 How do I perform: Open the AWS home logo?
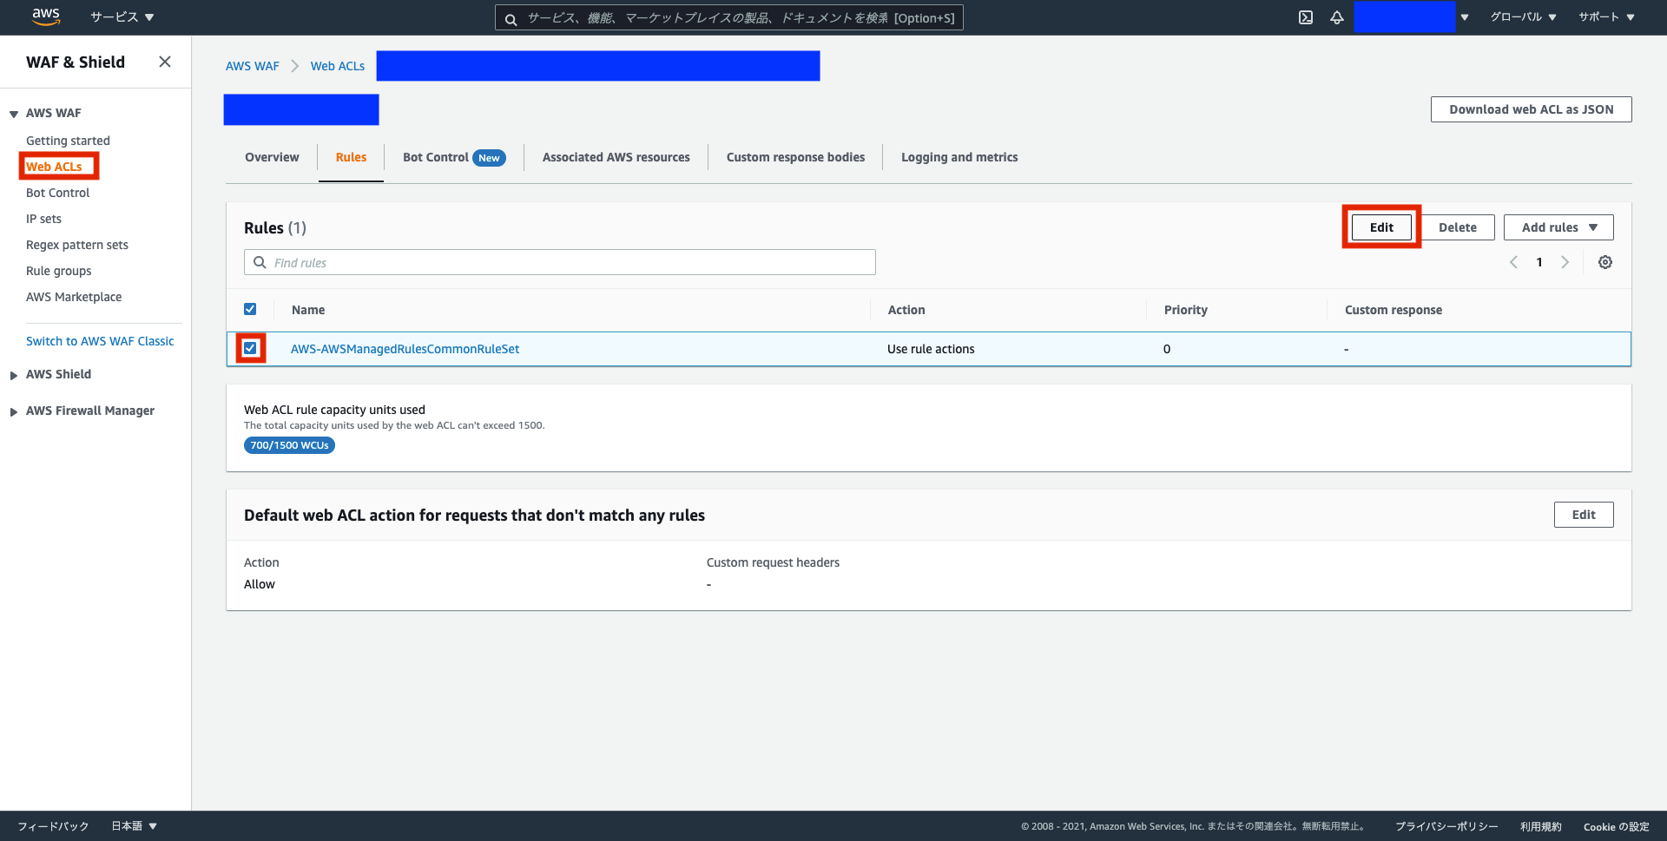45,16
